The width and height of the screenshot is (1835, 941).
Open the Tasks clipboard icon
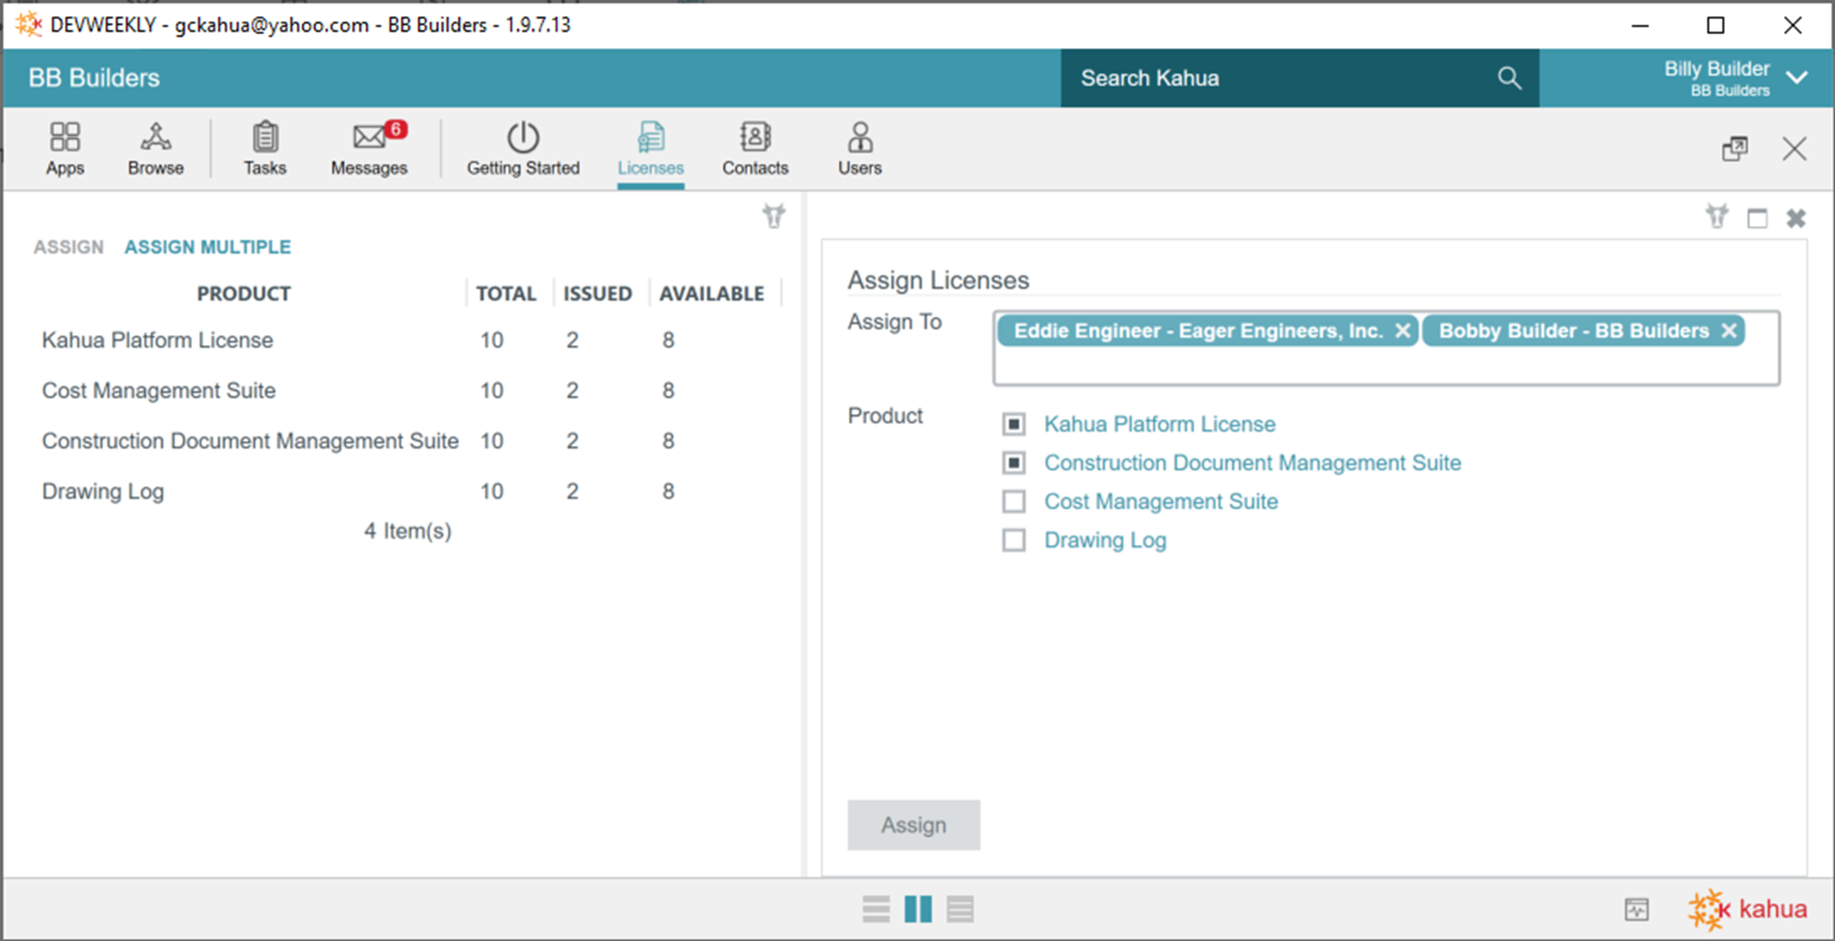click(264, 148)
